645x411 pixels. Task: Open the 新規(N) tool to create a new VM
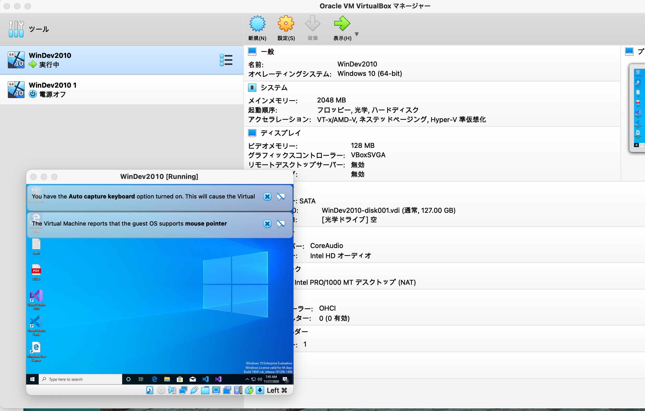(x=257, y=28)
